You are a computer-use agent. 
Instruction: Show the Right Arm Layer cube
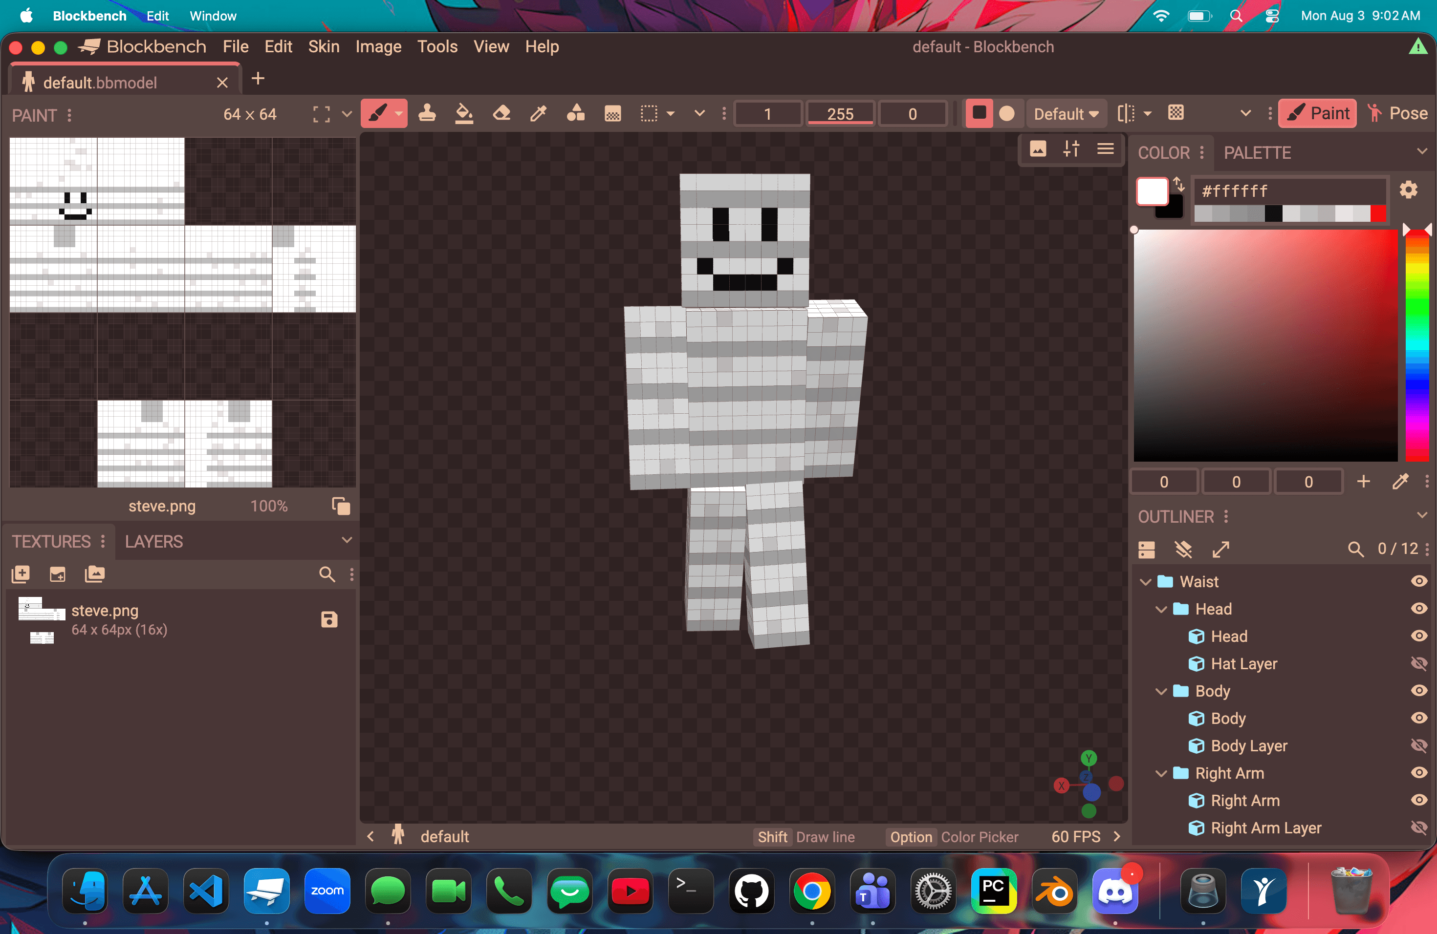click(1419, 827)
